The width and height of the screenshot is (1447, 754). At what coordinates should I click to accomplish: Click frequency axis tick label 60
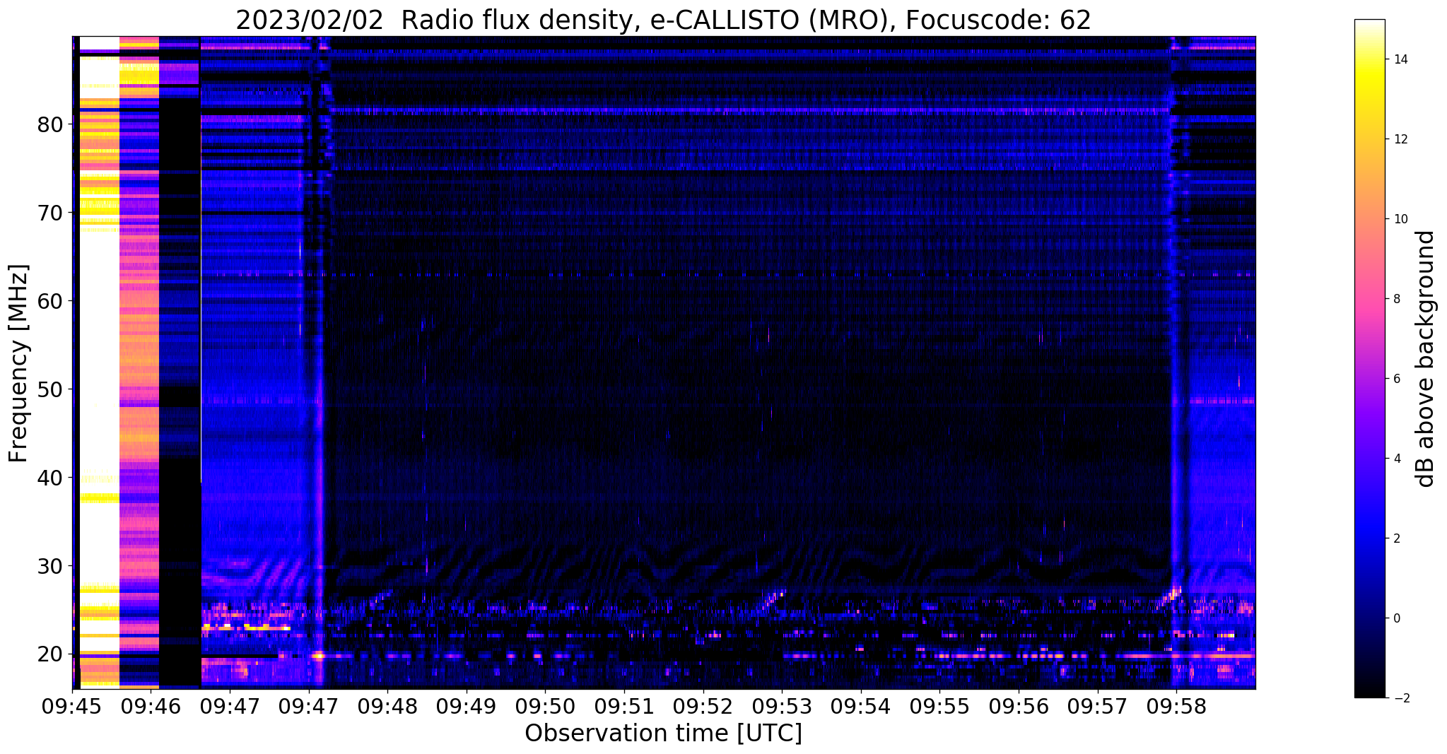pos(49,301)
